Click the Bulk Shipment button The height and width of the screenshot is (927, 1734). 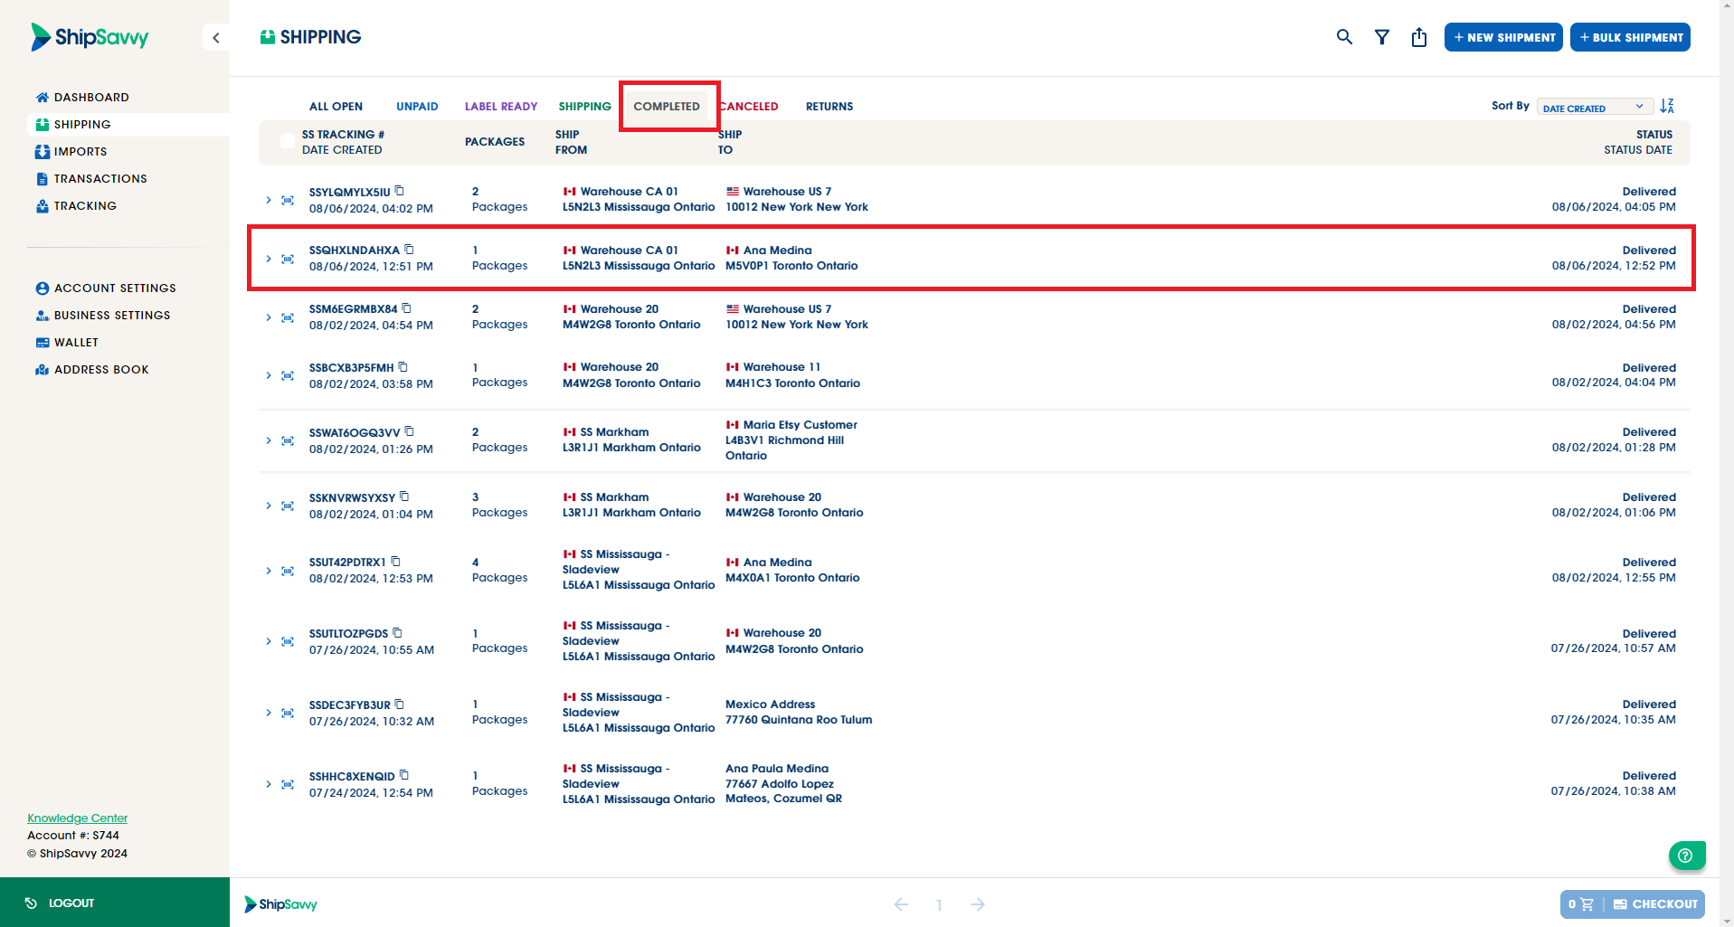pos(1630,37)
